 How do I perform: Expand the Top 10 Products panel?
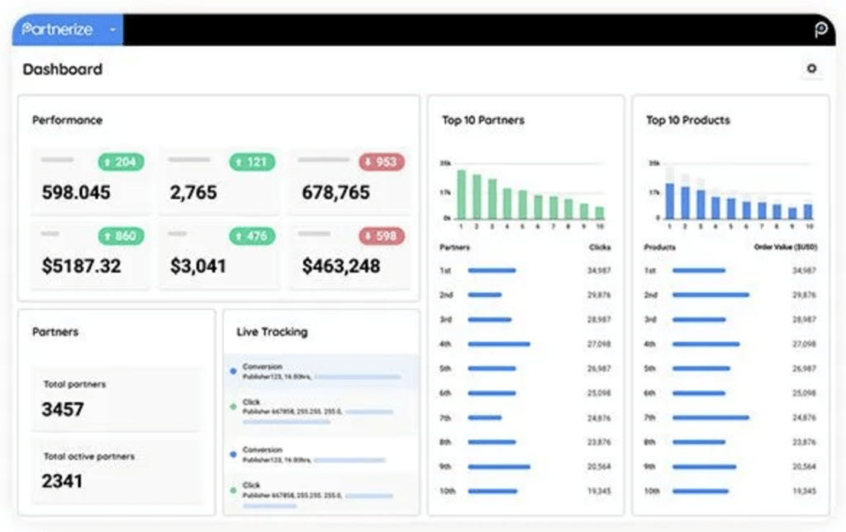pyautogui.click(x=687, y=120)
